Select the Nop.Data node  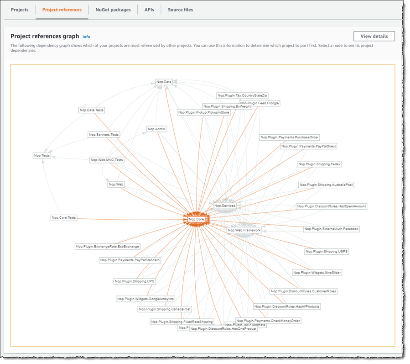pyautogui.click(x=164, y=82)
